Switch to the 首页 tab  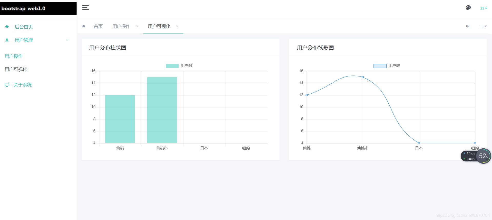pos(98,26)
